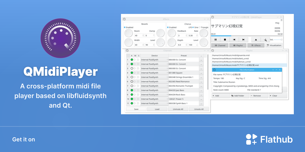Skip to the previous track

click(x=234, y=40)
